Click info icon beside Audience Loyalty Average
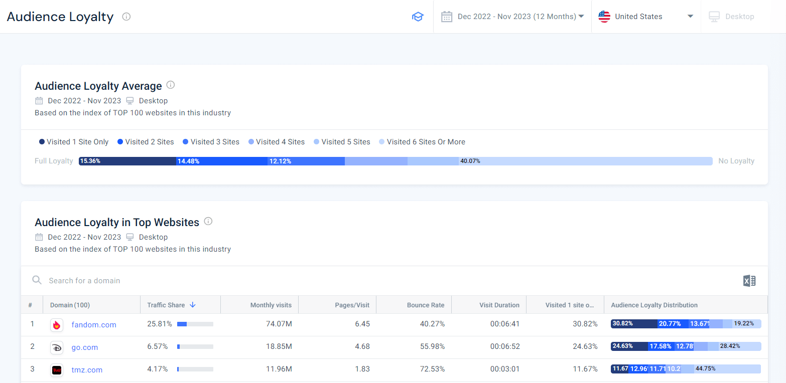 pos(171,85)
